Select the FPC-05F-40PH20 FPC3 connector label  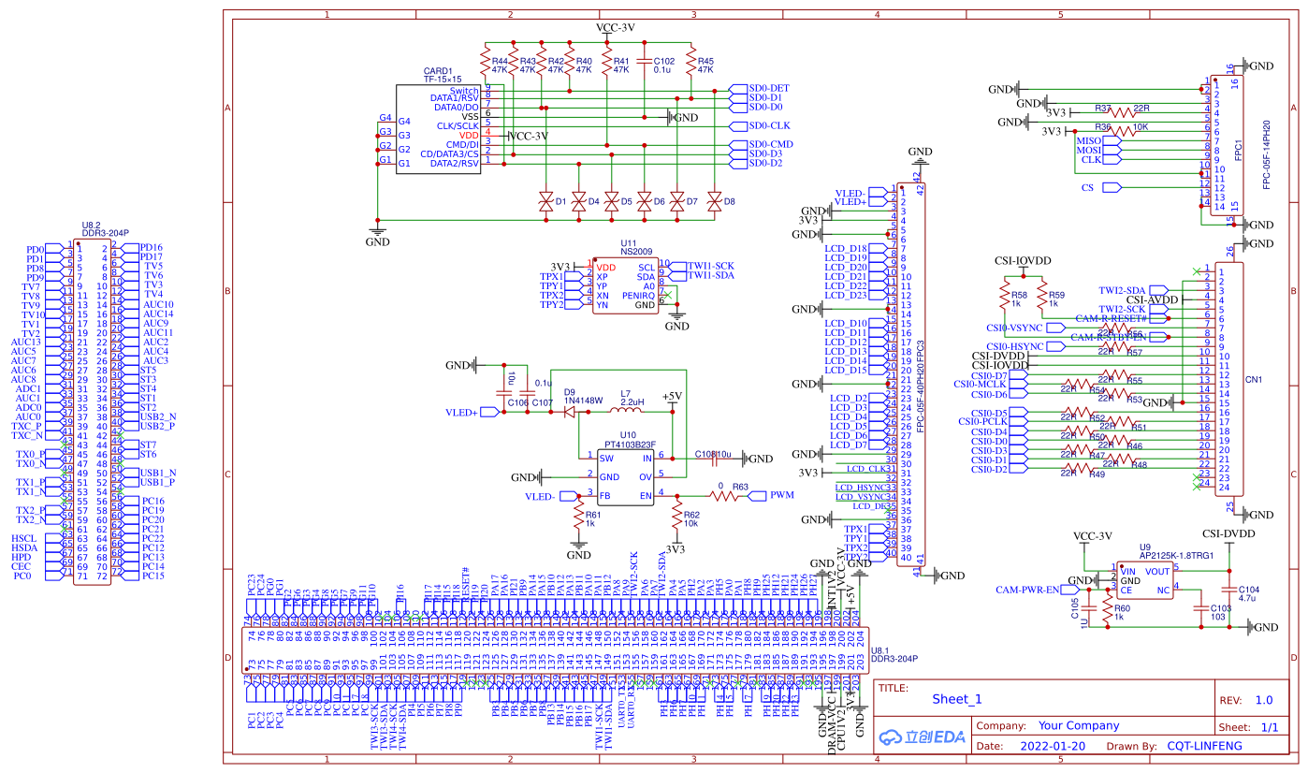pos(921,385)
